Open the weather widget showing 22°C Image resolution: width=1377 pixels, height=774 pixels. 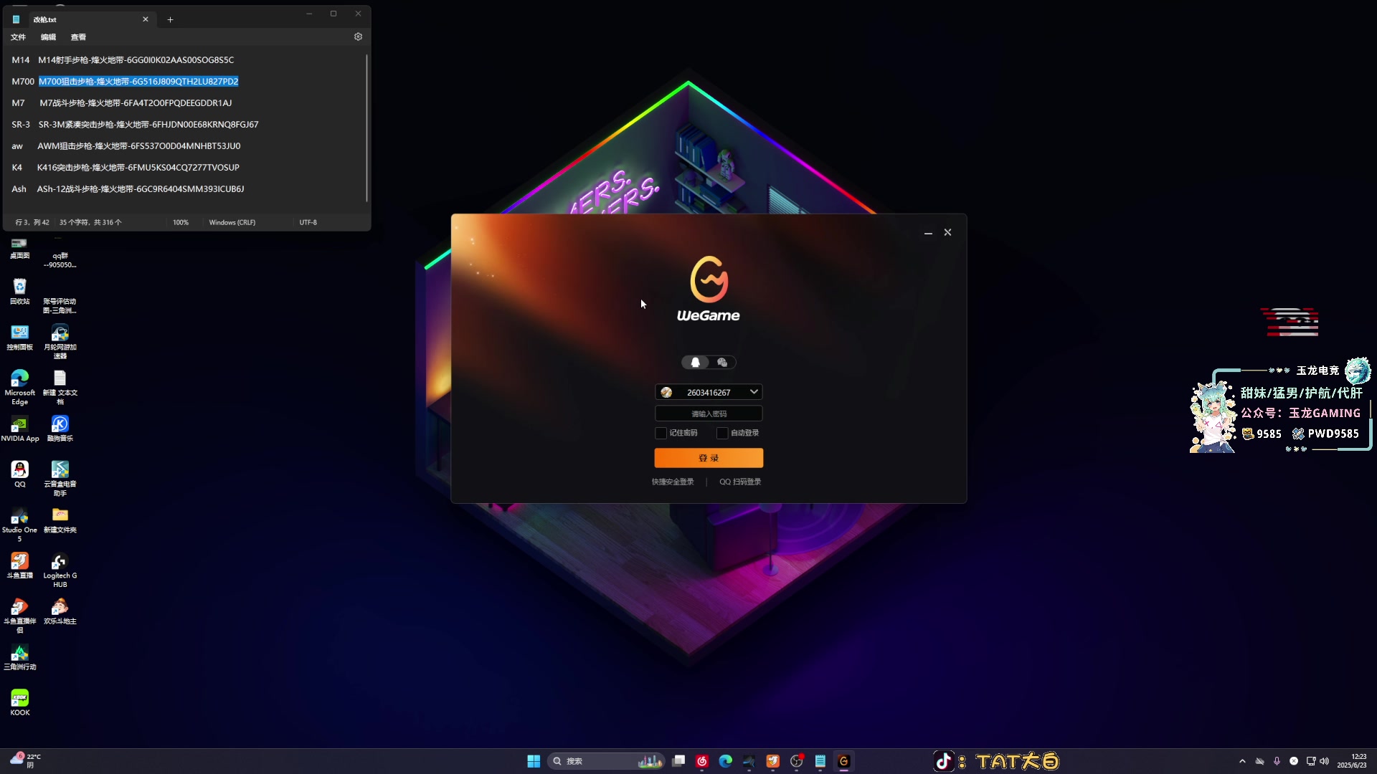click(26, 761)
